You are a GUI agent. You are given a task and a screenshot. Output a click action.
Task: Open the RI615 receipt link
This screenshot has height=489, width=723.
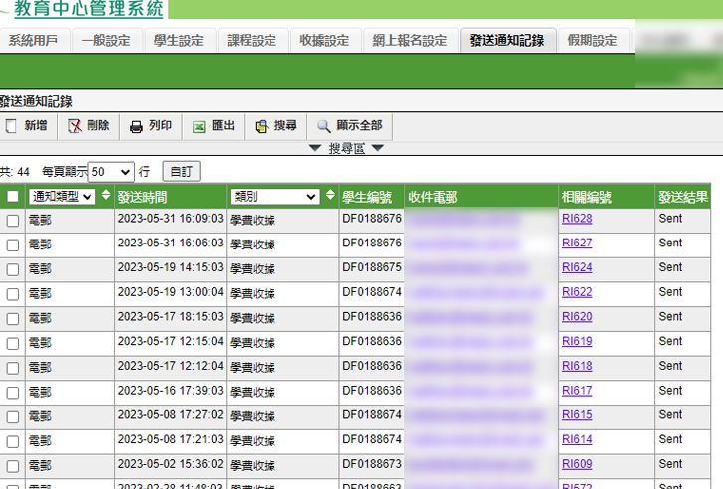[577, 415]
